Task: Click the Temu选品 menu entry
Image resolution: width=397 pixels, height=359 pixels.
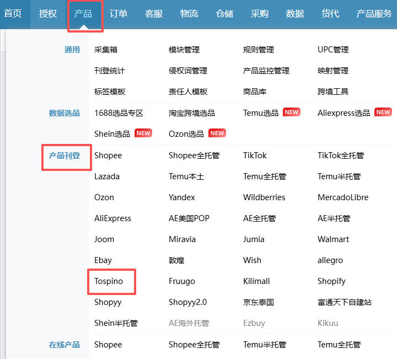Action: coord(261,112)
